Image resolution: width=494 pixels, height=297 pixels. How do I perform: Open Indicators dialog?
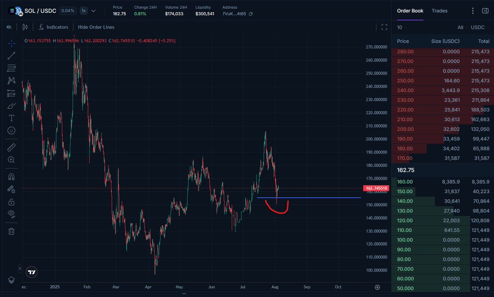coord(54,27)
